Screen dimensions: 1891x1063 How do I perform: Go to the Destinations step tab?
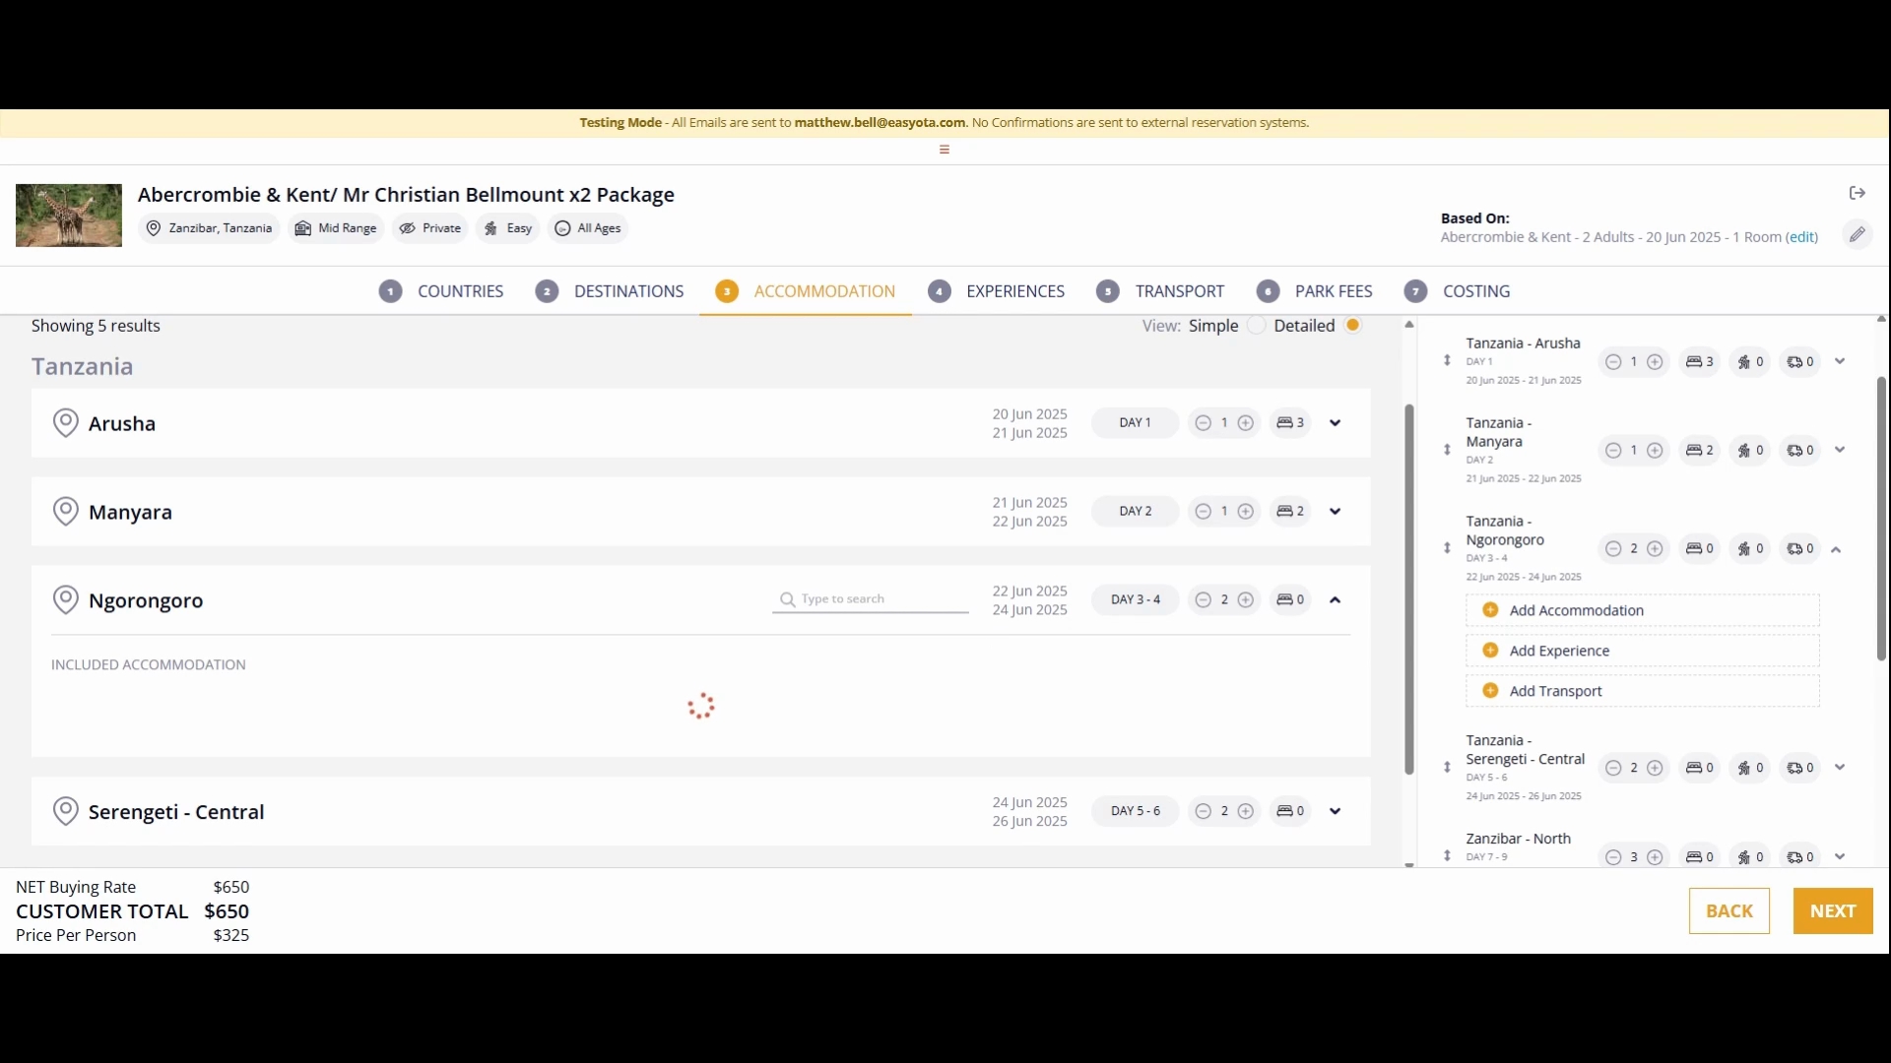610,291
